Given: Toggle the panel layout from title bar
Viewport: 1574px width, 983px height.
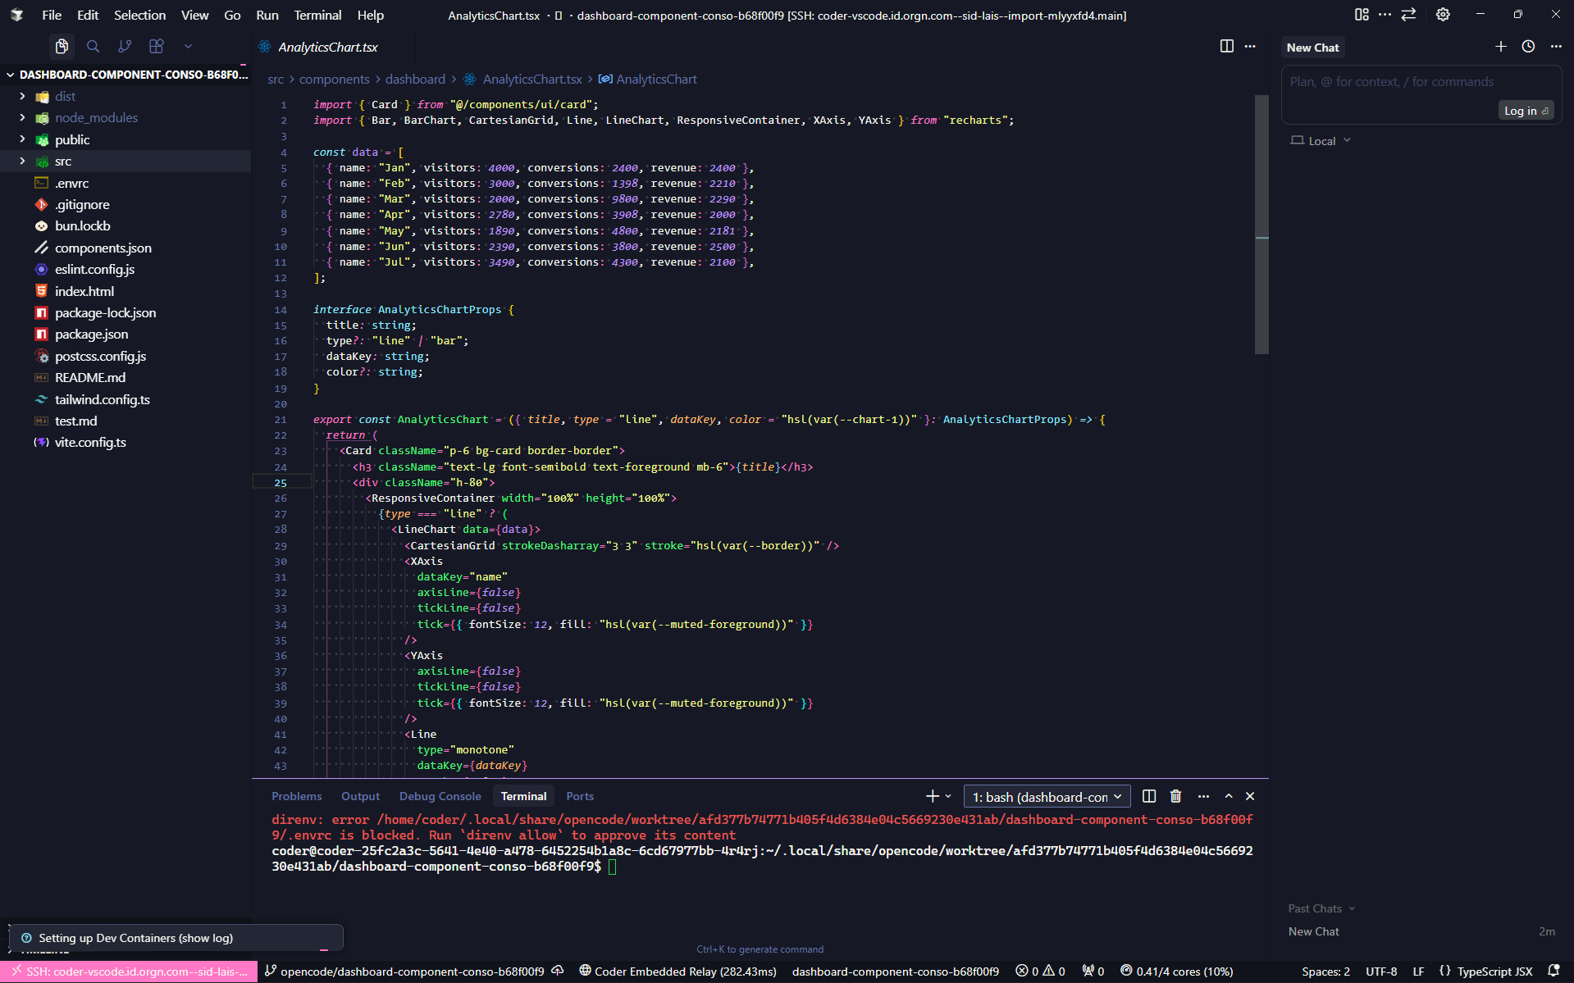Looking at the screenshot, I should pyautogui.click(x=1362, y=15).
